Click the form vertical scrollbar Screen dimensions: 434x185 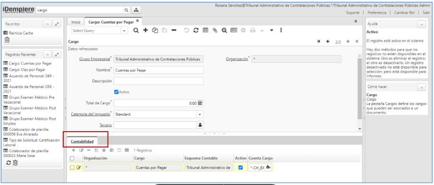(x=359, y=89)
